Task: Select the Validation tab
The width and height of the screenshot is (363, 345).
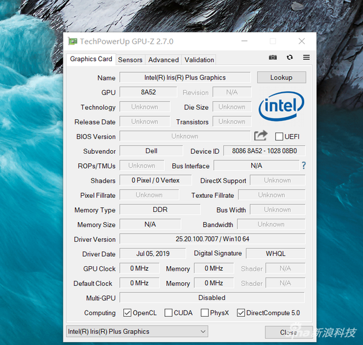Action: pyautogui.click(x=199, y=60)
